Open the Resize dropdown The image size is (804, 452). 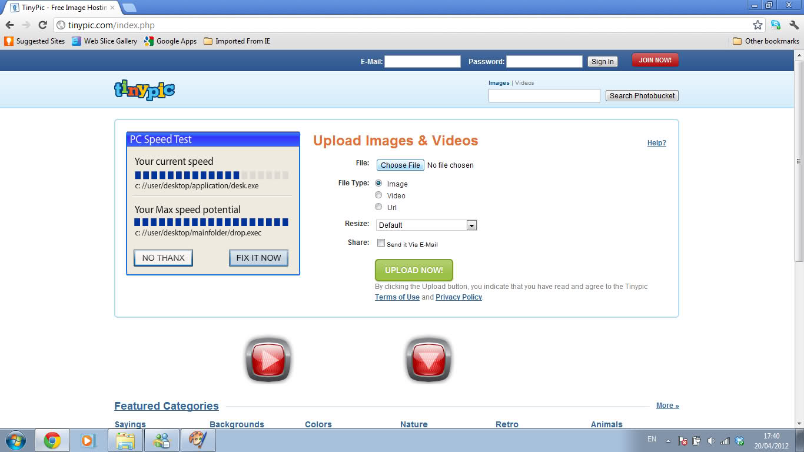click(x=426, y=225)
